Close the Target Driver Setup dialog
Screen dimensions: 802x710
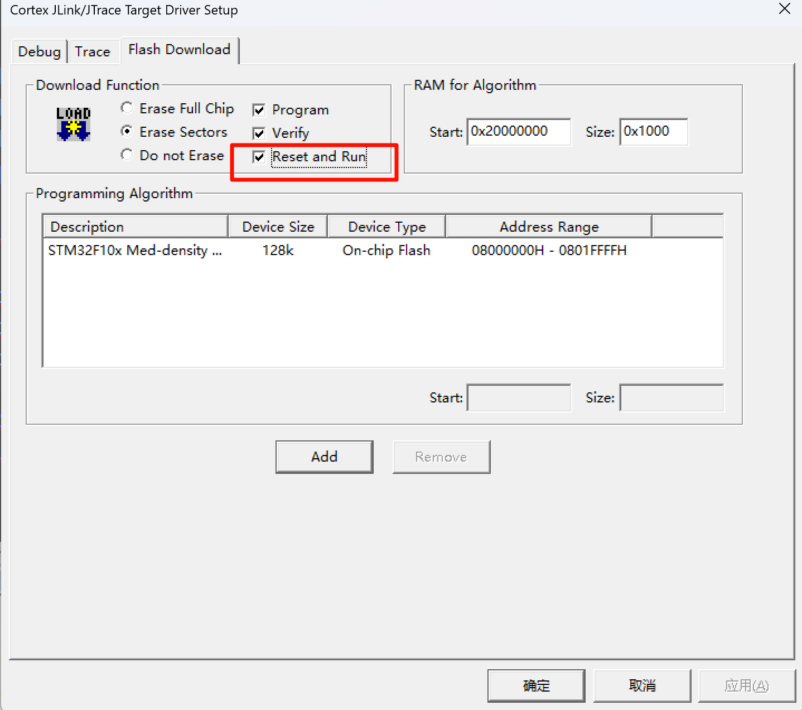click(784, 9)
